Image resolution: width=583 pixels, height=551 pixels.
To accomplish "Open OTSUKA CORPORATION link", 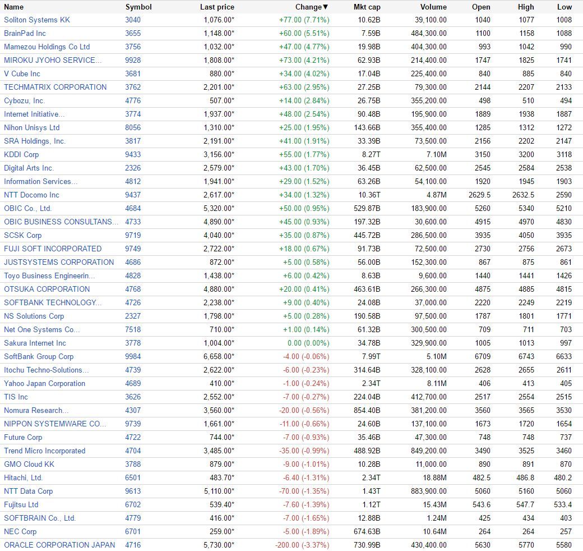I will point(47,289).
